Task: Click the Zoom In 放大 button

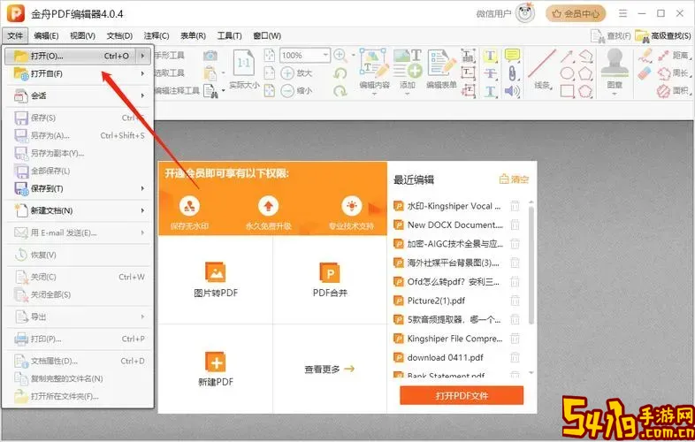Action: (x=296, y=73)
